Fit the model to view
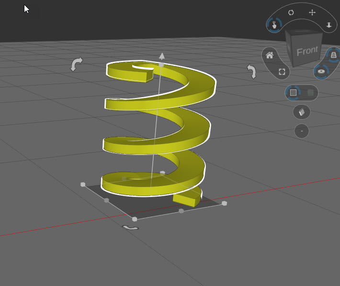This screenshot has height=286, width=340. click(x=282, y=72)
